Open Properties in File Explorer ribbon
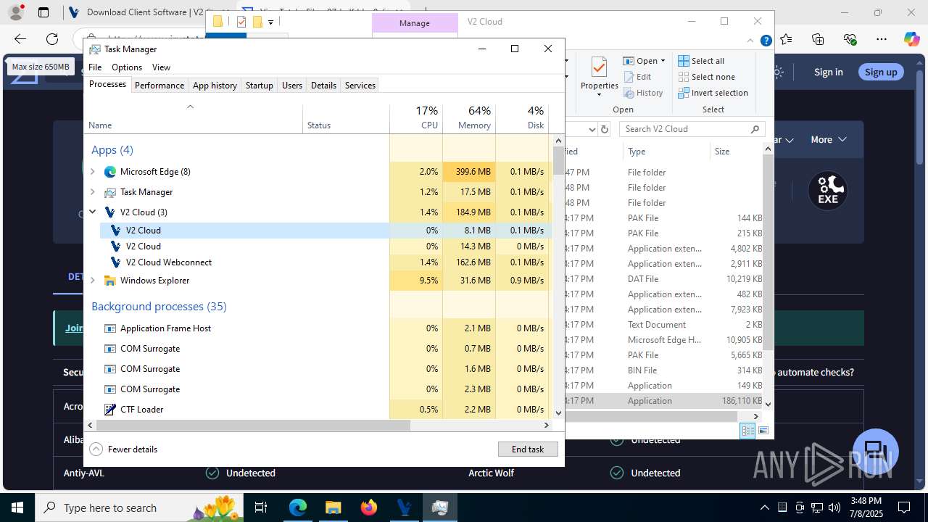928x522 pixels. point(599,76)
